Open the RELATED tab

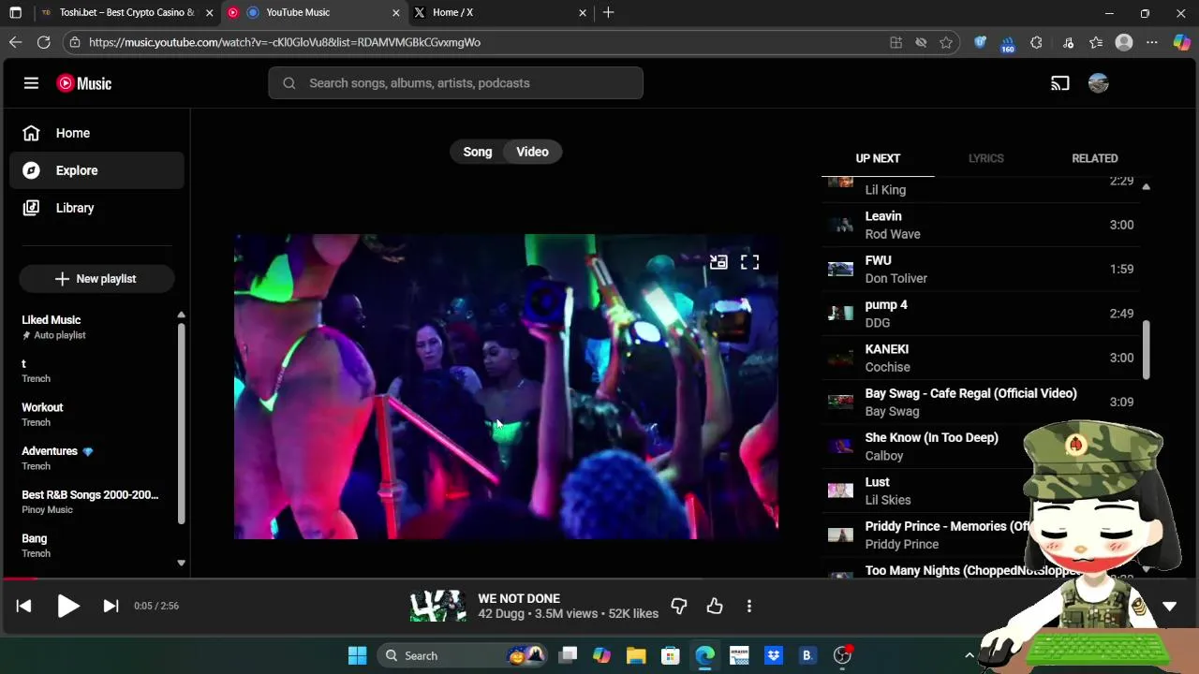[1095, 158]
